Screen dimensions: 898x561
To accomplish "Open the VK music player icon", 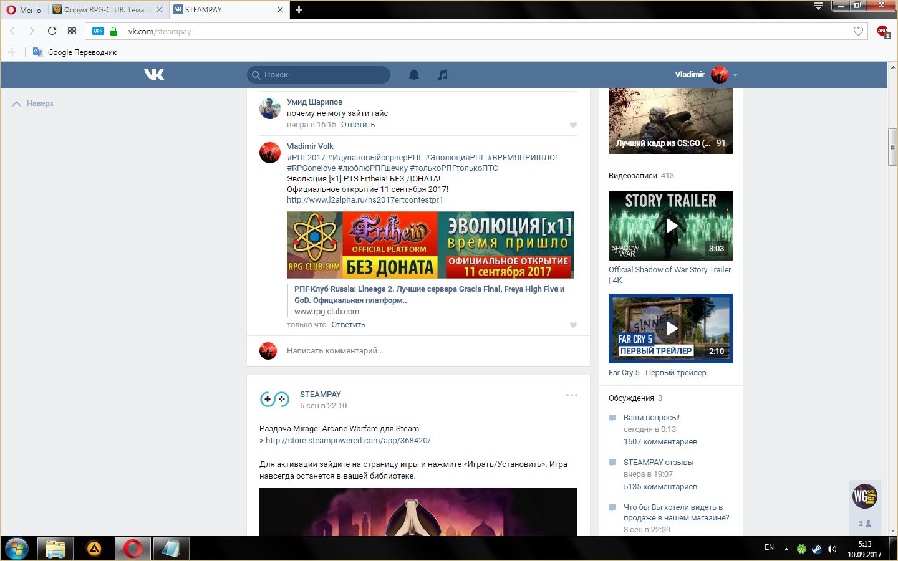I will (x=443, y=75).
